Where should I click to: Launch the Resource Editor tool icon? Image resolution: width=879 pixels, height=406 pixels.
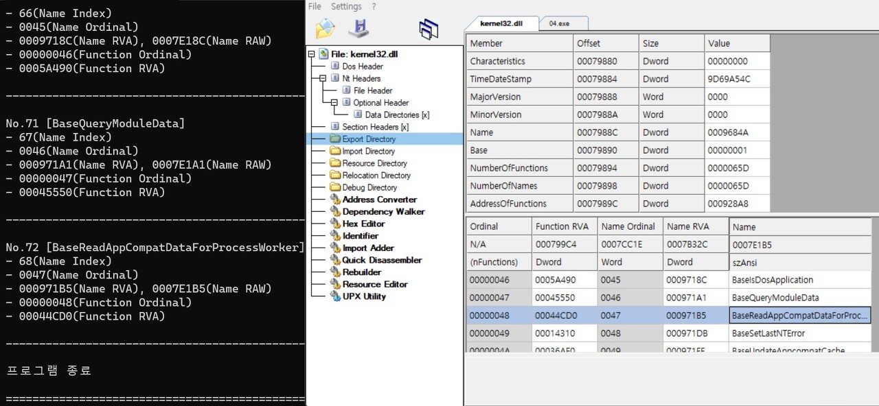[x=335, y=284]
